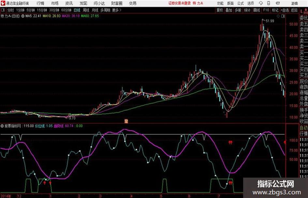Click the MA60: 27.65 value label

click(90, 16)
